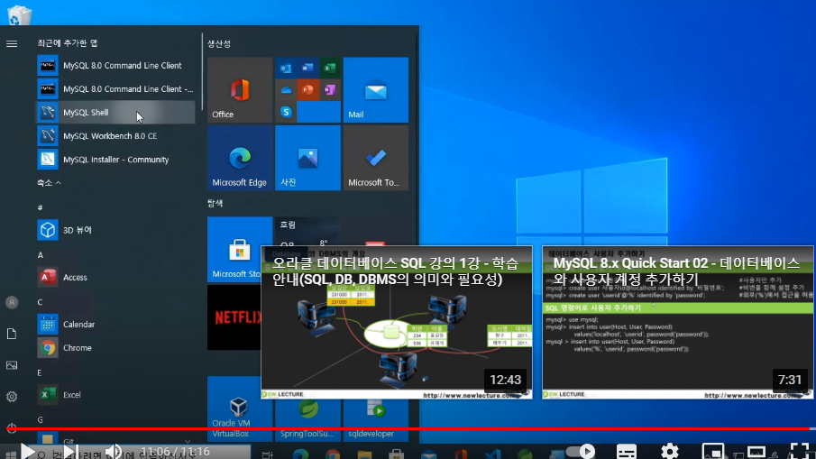The image size is (816, 459).
Task: Switch to theater mode
Action: click(x=756, y=451)
